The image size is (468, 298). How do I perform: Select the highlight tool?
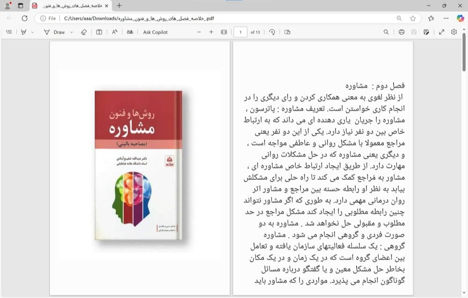23,32
